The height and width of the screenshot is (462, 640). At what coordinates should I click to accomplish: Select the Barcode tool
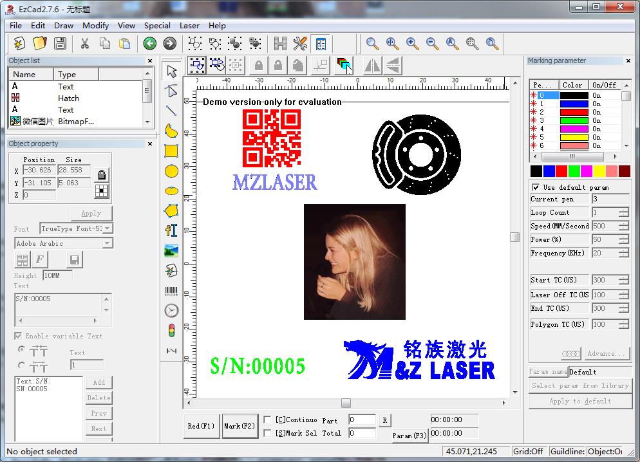click(171, 291)
